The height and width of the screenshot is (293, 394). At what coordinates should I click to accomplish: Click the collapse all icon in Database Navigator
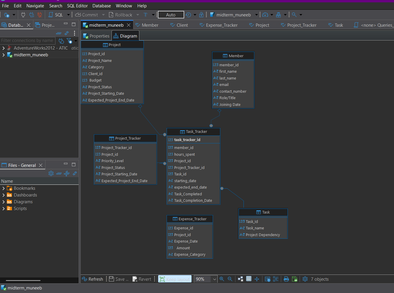click(59, 33)
